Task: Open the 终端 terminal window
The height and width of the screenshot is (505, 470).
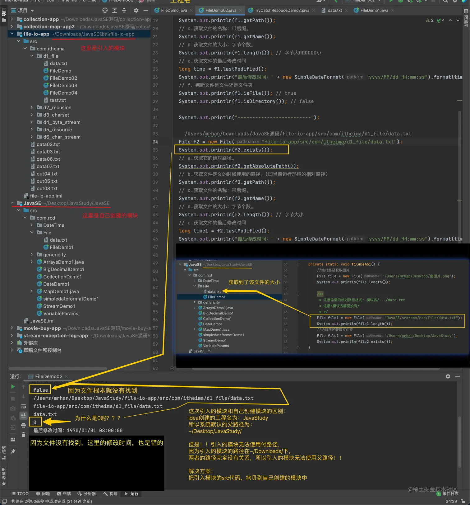Action: pos(64,494)
